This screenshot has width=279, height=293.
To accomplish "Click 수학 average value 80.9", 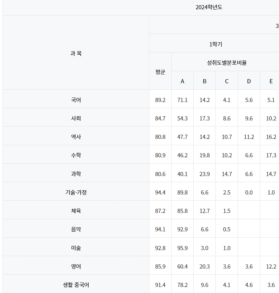I will click(x=160, y=155).
